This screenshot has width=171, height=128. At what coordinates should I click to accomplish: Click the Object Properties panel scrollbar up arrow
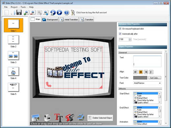coord(166,51)
